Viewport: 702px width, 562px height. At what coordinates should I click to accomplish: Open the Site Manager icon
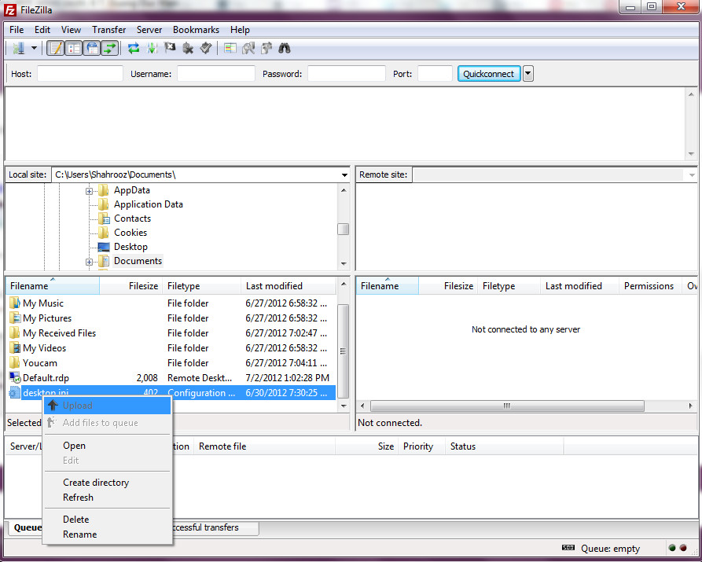18,48
